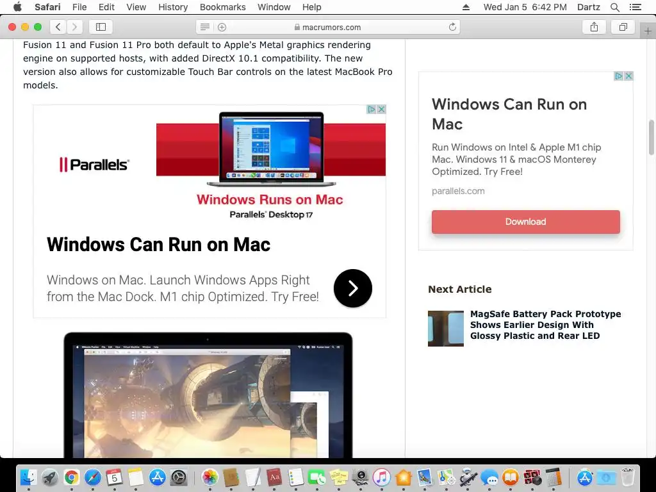Click the Safari compass in the Dock
Screen dimensions: 656x492
pyautogui.click(x=93, y=477)
